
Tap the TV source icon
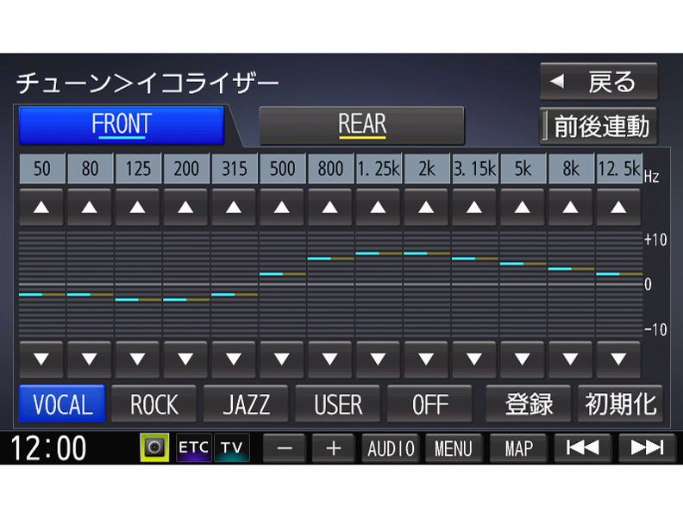tap(231, 448)
